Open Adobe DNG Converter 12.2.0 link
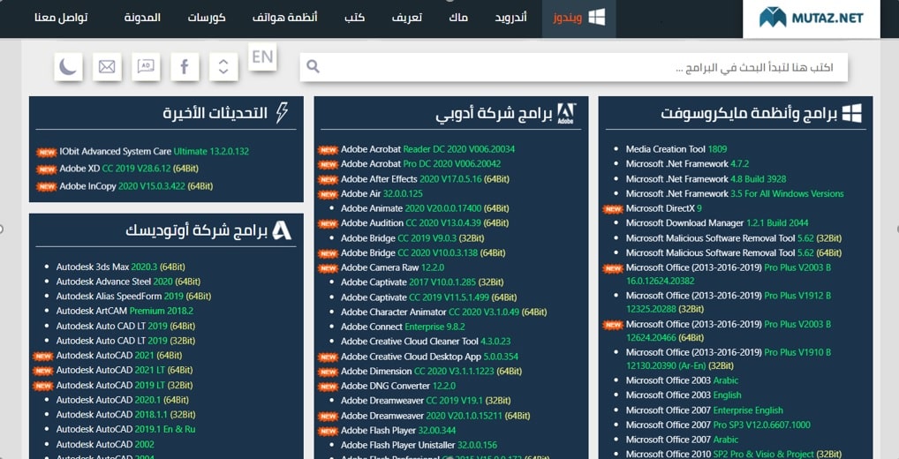This screenshot has height=459, width=899. coord(398,386)
